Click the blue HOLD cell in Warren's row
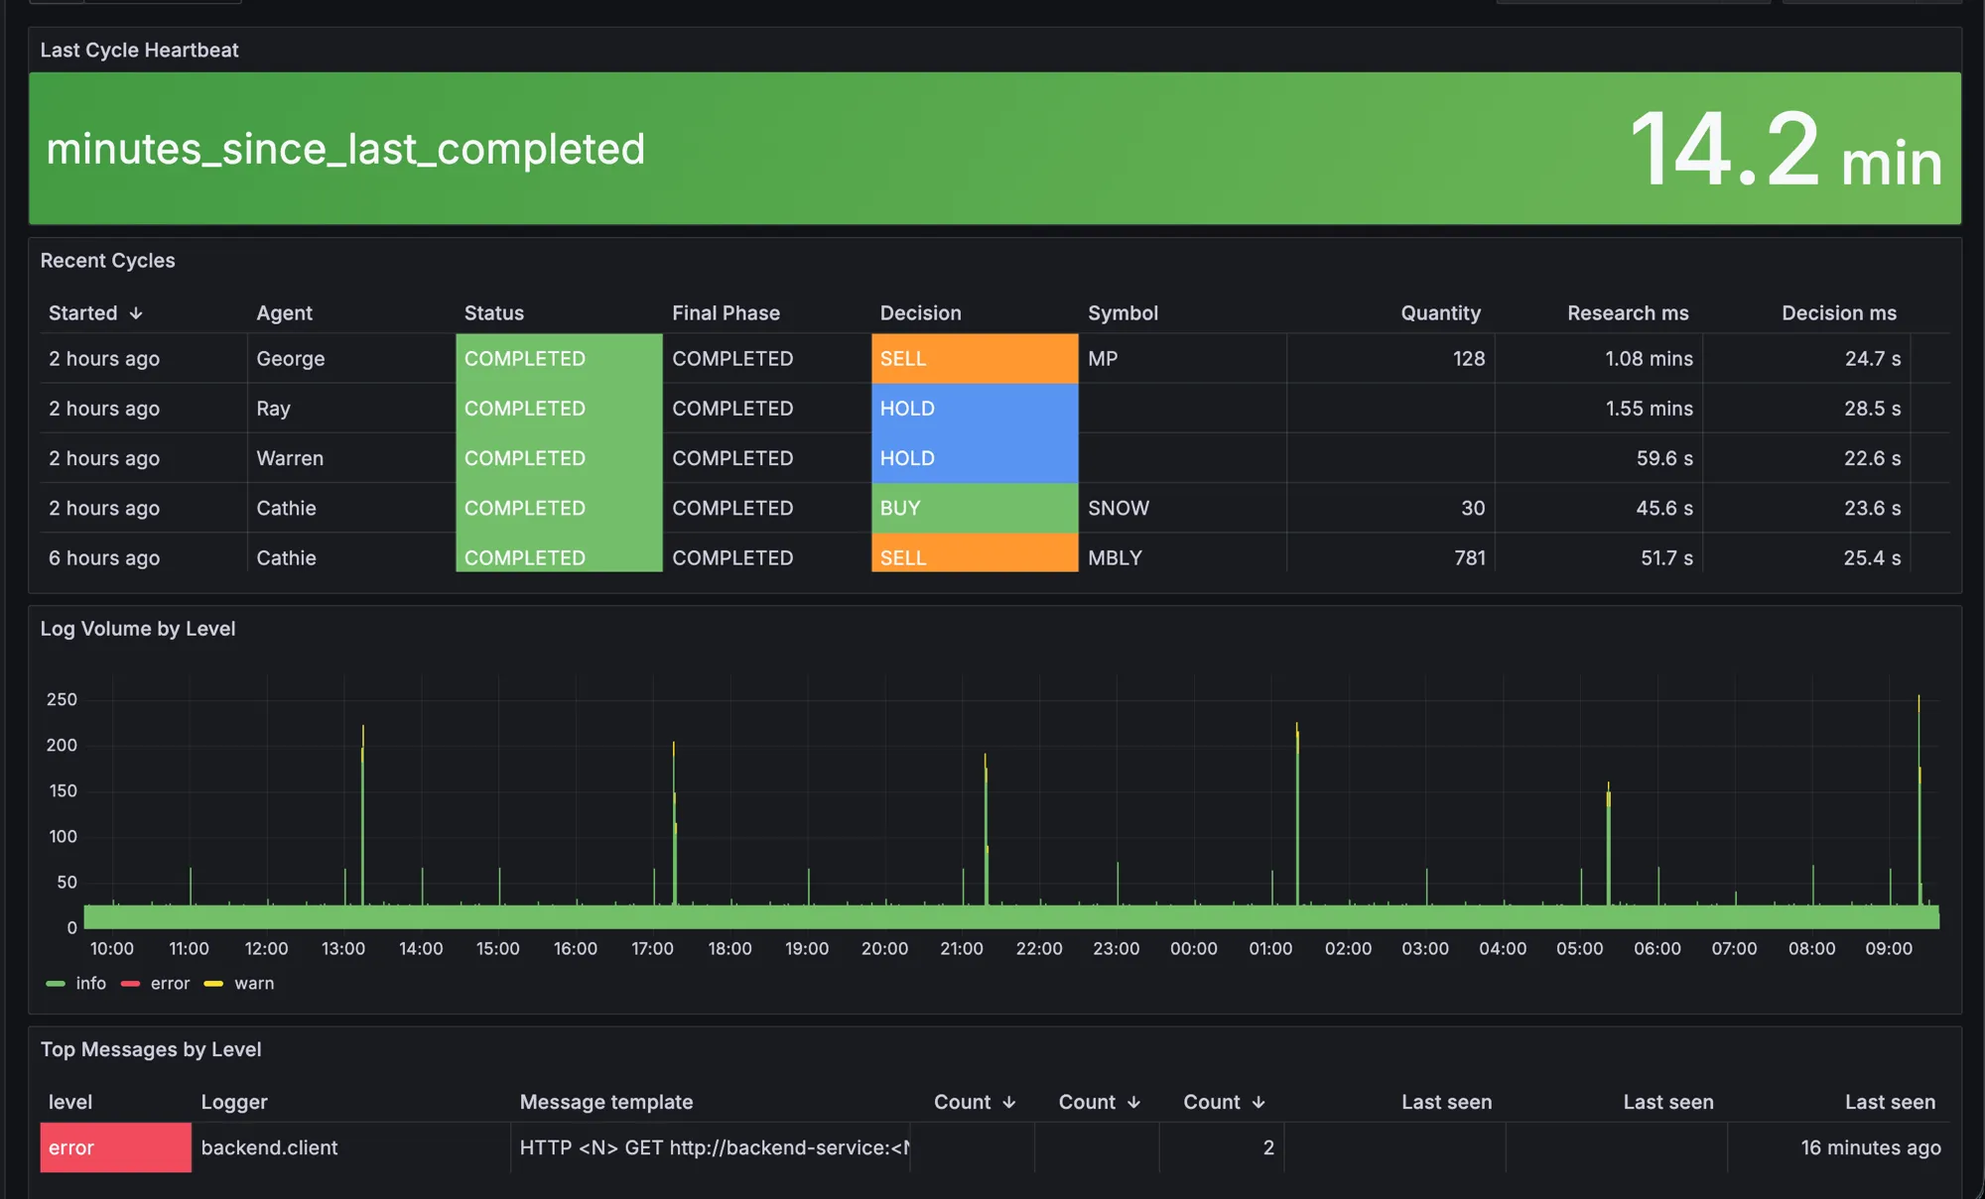 point(975,458)
